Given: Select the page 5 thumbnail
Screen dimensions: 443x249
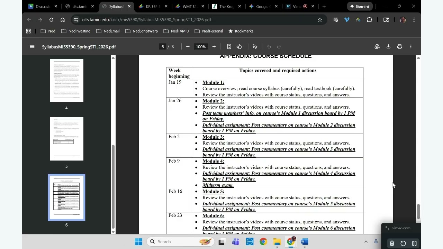Looking at the screenshot, I should tap(66, 139).
